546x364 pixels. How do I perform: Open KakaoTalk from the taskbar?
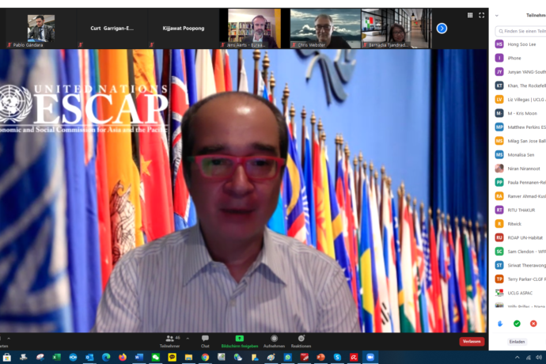click(x=172, y=357)
